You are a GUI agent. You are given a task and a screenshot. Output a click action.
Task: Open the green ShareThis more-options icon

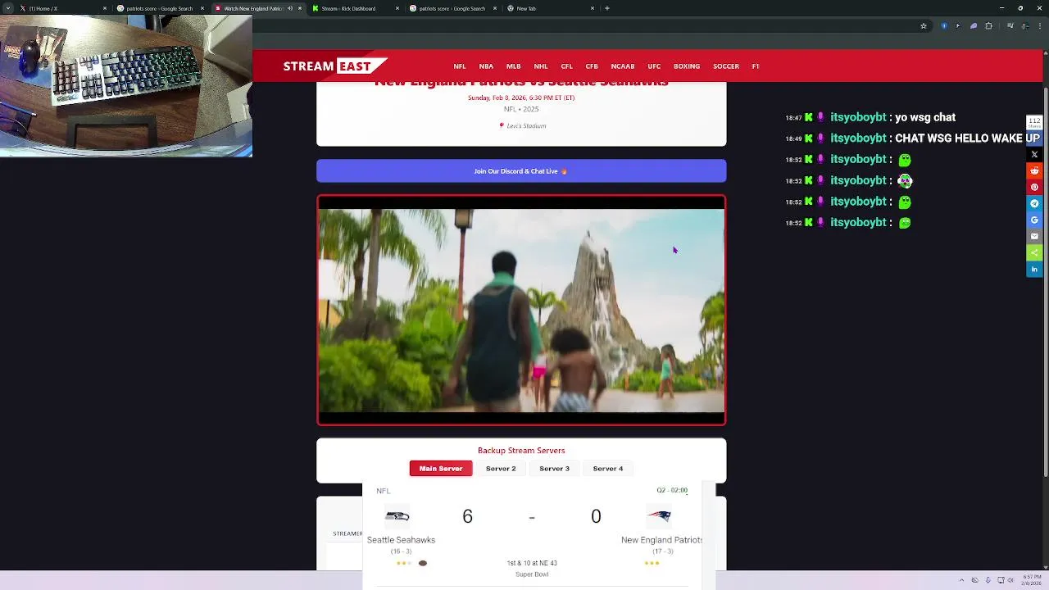(1034, 252)
